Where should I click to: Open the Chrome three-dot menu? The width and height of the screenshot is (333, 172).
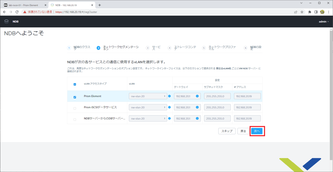click(x=329, y=12)
